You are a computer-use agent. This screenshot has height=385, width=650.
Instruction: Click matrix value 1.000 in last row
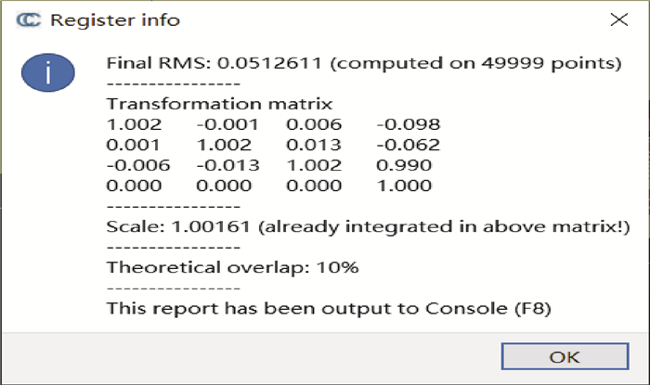[x=405, y=186]
